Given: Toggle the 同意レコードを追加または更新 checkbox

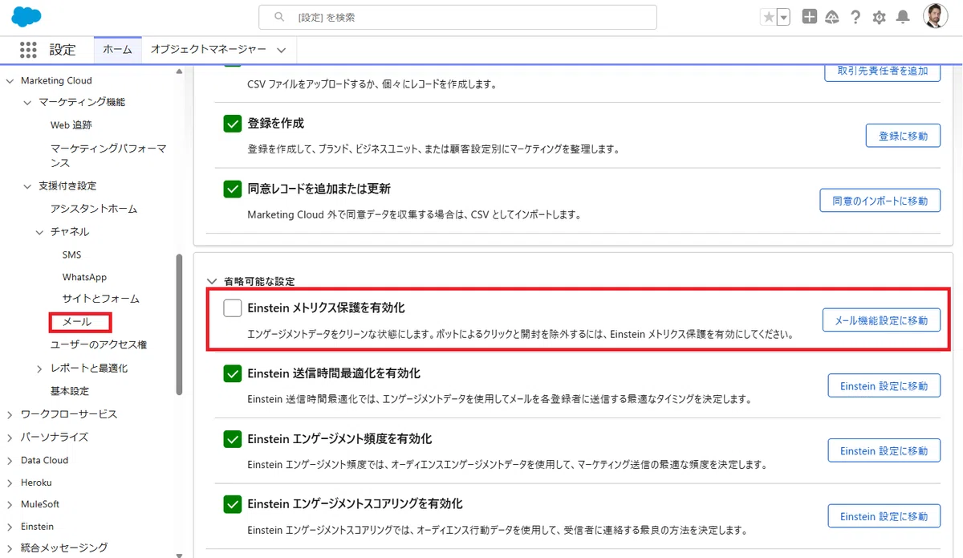Looking at the screenshot, I should coord(233,189).
